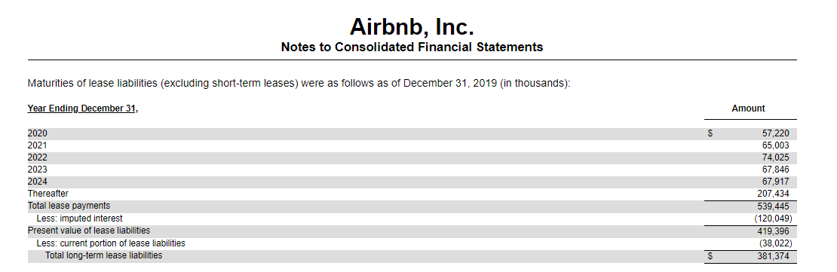Select the Notes to Consolidated Financial Statements subtitle
837x272 pixels.
(412, 47)
